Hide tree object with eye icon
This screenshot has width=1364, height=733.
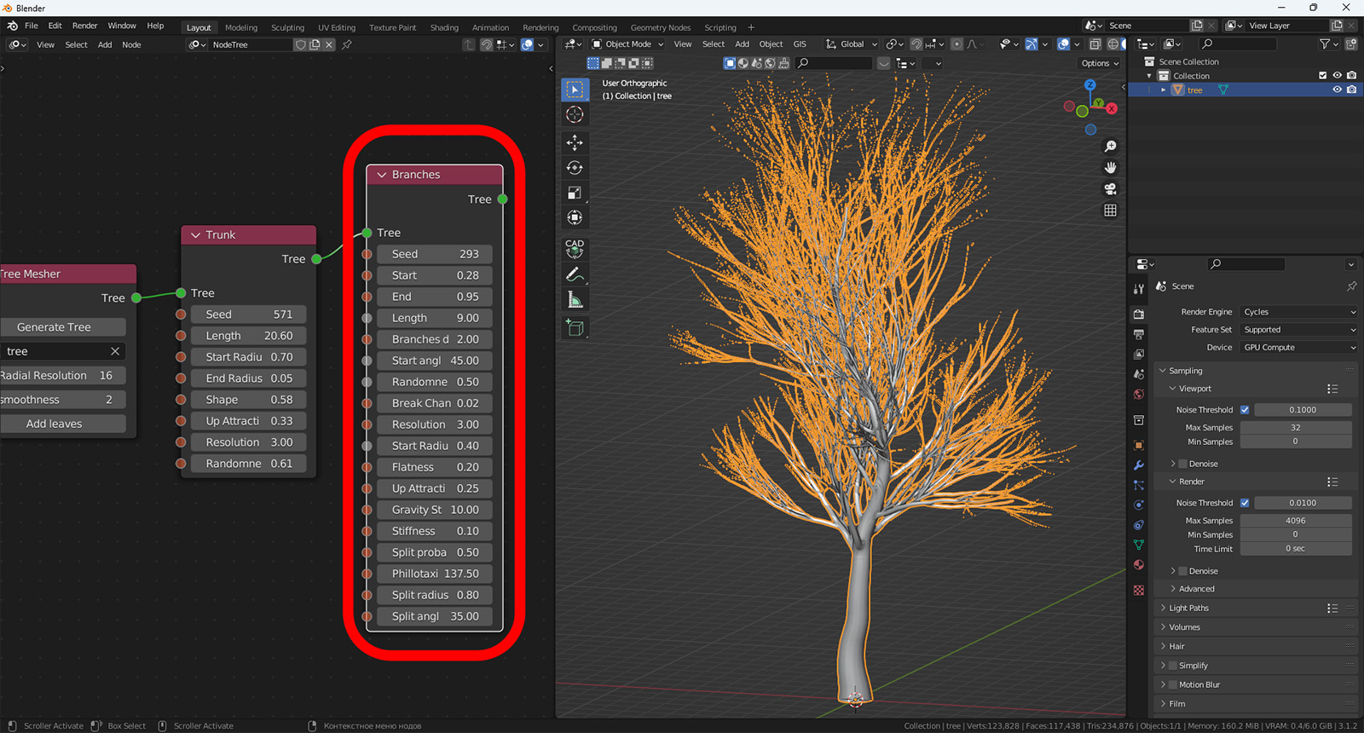pyautogui.click(x=1337, y=89)
